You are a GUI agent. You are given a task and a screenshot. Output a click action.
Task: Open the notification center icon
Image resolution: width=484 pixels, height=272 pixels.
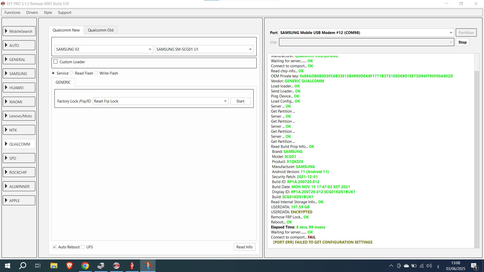[x=474, y=266]
